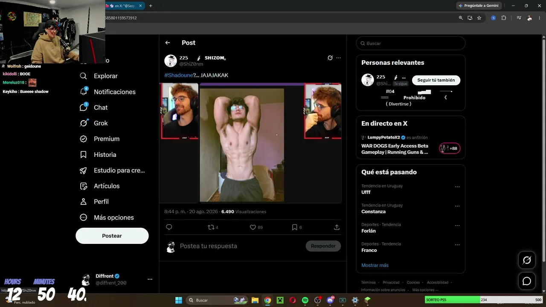Open the center shirtless photo image
The image size is (546, 307).
[242, 145]
